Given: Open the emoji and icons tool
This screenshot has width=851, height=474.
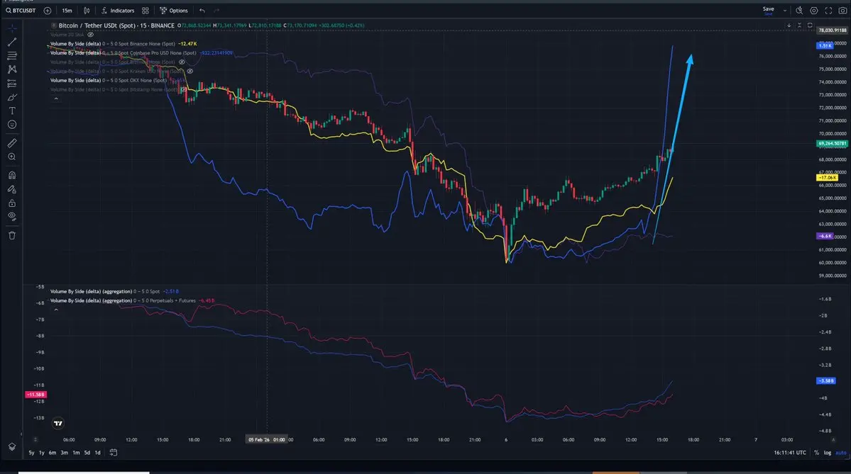Looking at the screenshot, I should click(12, 125).
